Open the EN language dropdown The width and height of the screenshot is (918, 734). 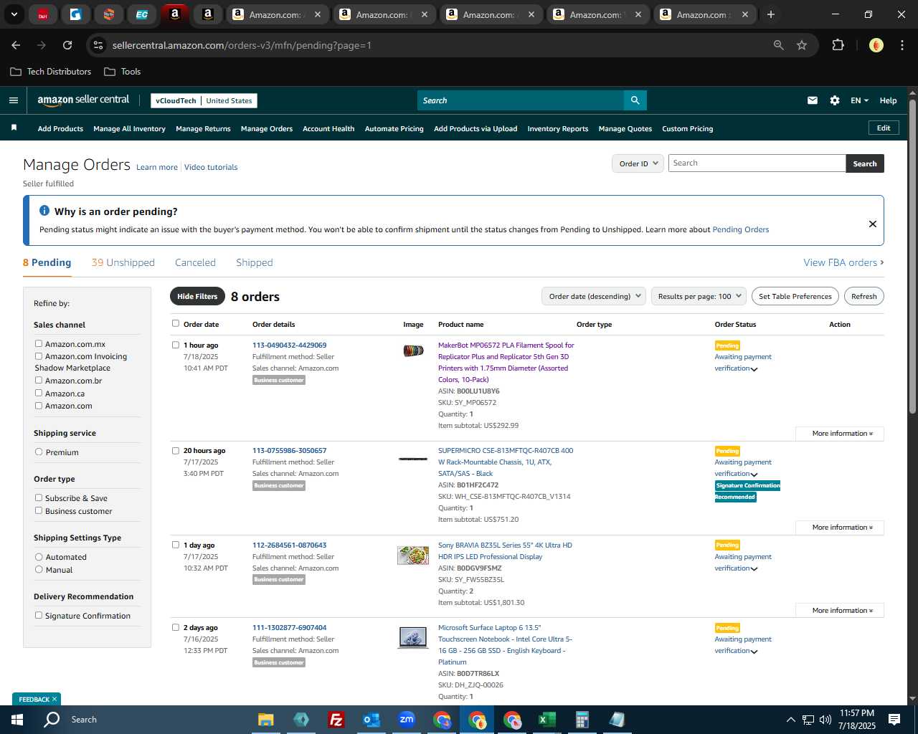(859, 100)
